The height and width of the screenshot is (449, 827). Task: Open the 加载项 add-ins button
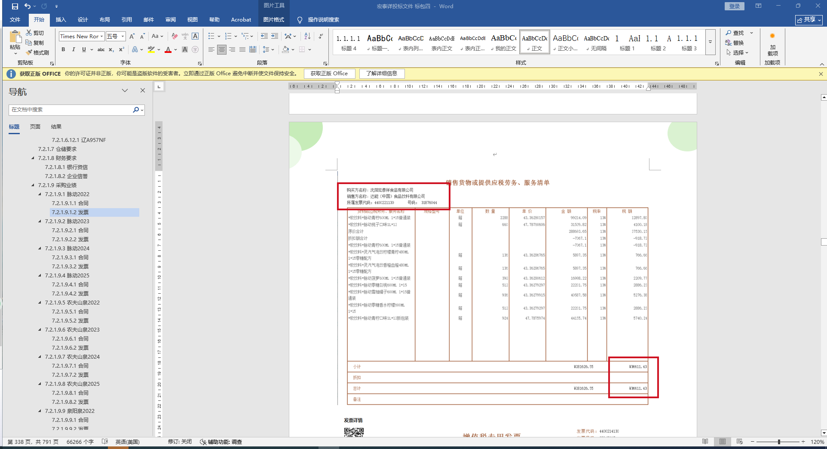pyautogui.click(x=772, y=44)
